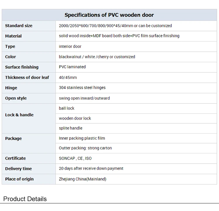
Task: Click the 'PVC laminated' surface finishing value
Action: point(72,67)
